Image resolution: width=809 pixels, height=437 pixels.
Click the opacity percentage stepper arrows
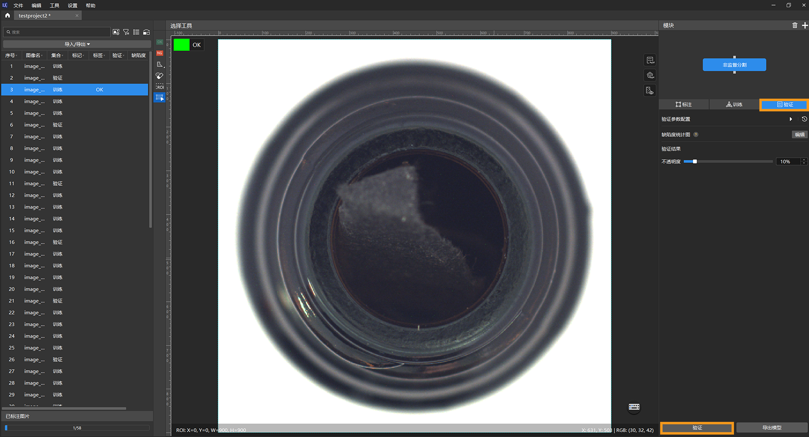(x=804, y=162)
